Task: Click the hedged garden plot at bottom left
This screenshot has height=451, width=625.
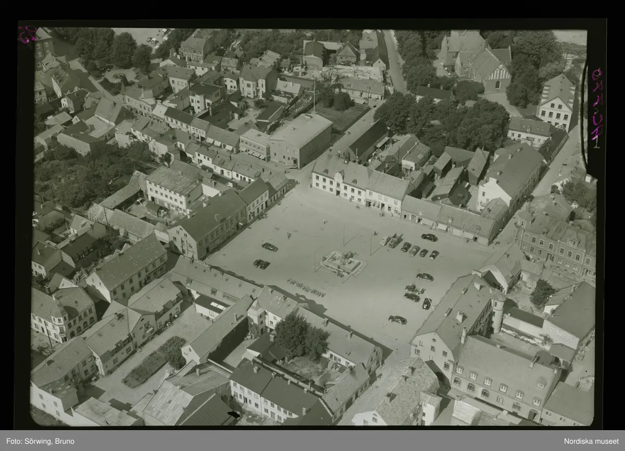Action: tap(155, 362)
